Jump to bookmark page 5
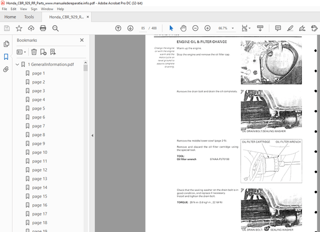 (x=38, y=109)
